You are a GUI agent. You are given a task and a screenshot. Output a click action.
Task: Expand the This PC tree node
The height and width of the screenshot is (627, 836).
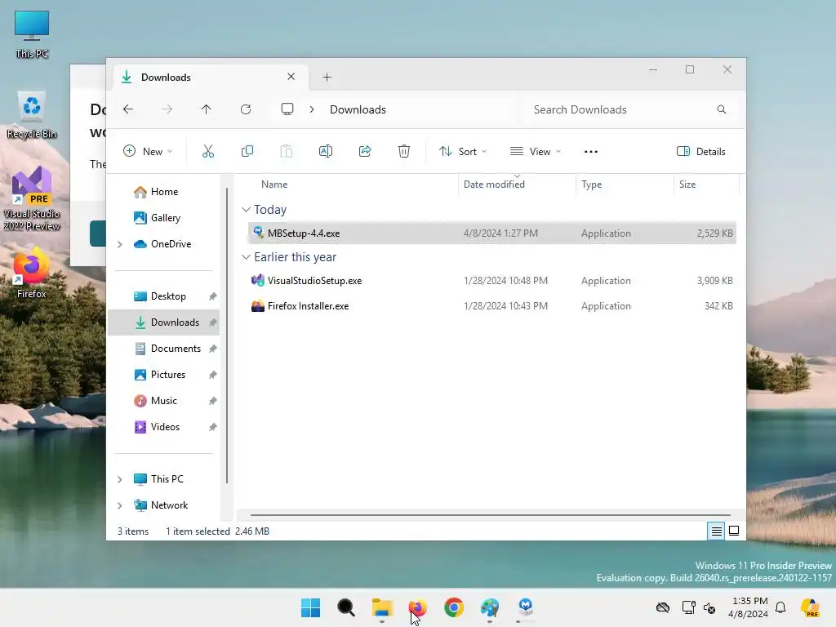[x=120, y=479]
